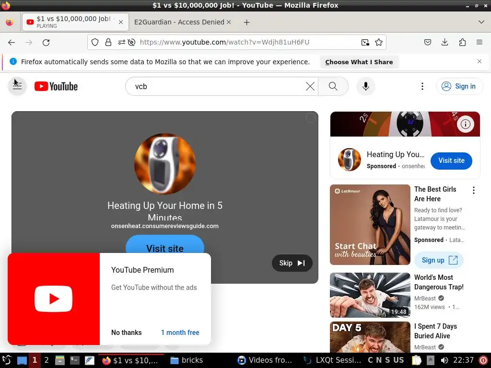Open World's Most Dangerous Trap thumbnail
Image resolution: width=491 pixels, height=368 pixels.
pyautogui.click(x=370, y=295)
